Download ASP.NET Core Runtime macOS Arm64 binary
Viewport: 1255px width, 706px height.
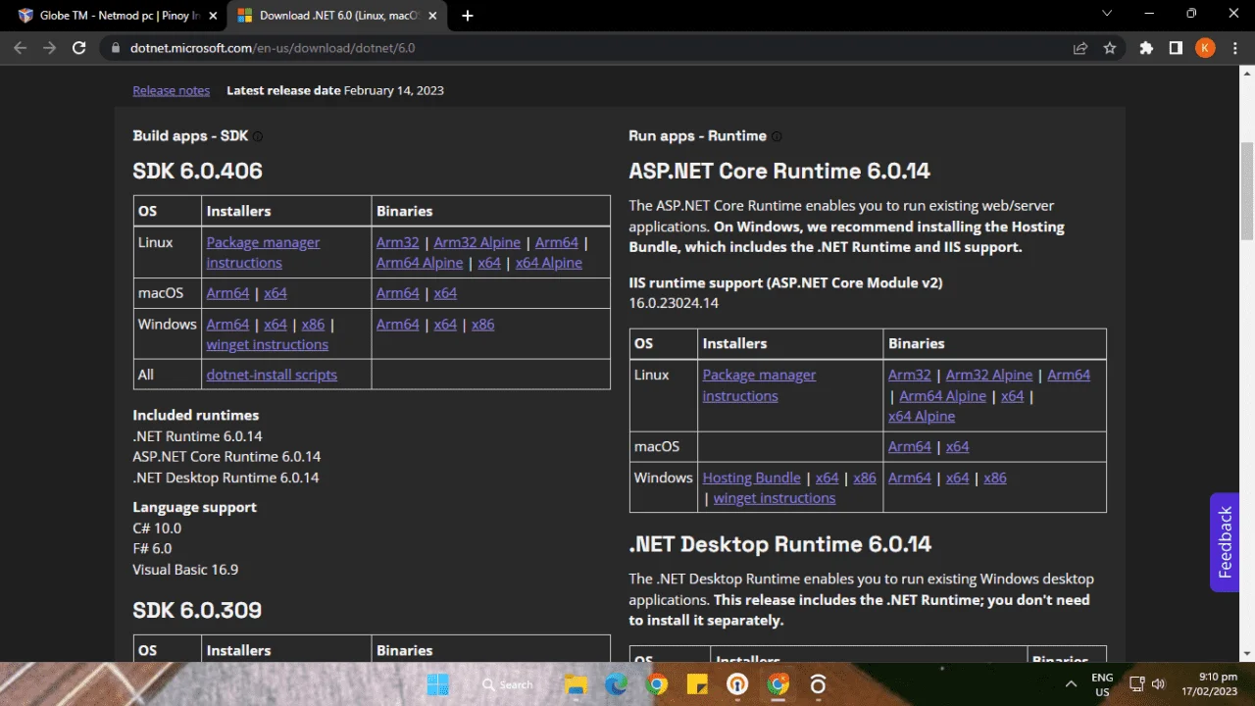click(x=910, y=446)
